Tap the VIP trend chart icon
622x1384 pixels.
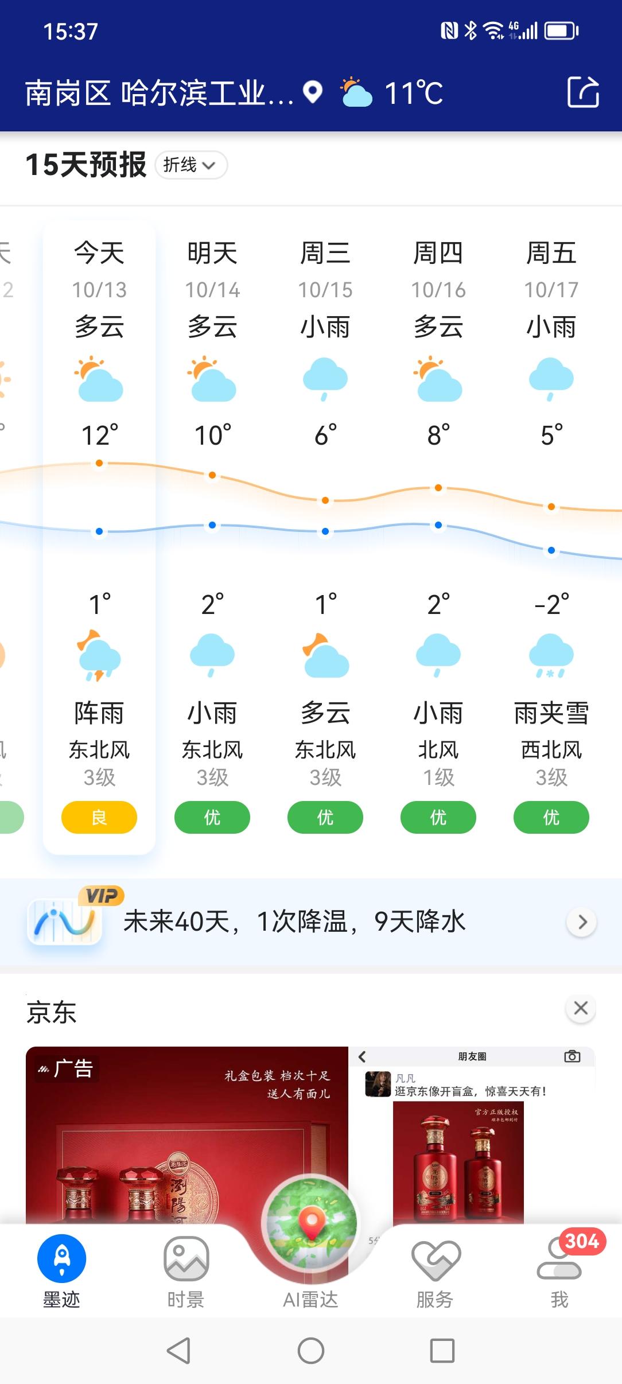click(x=65, y=922)
